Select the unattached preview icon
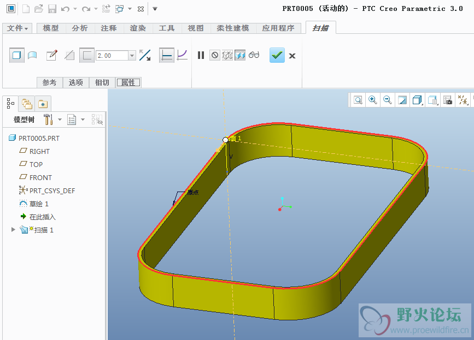This screenshot has width=474, height=340. tap(227, 55)
